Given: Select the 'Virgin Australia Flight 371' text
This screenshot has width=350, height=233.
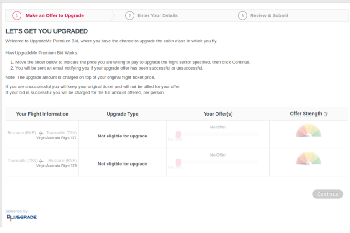Looking at the screenshot, I should point(57,138).
